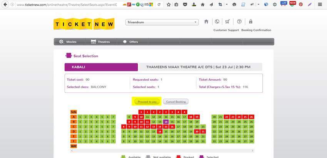Select seat 1 in row A
This screenshot has height=158, width=327.
[80, 117]
